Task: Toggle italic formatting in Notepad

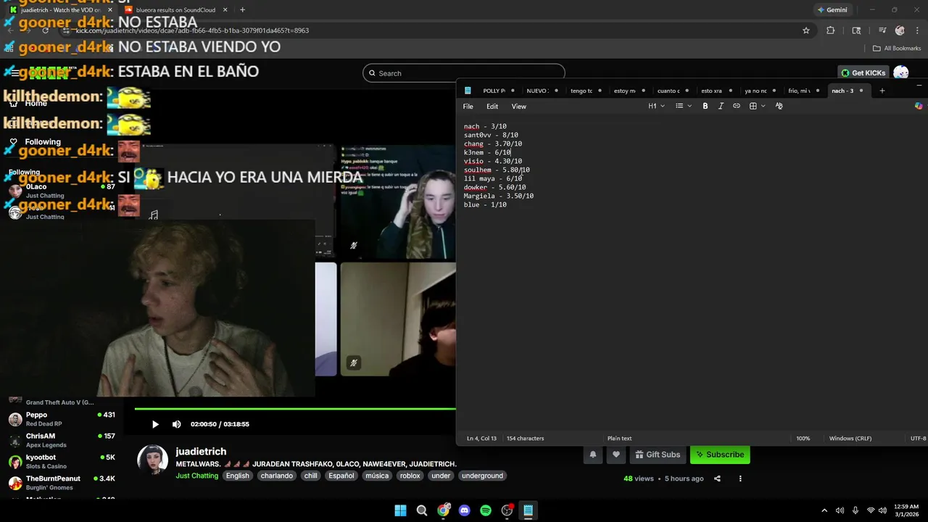Action: tap(721, 106)
